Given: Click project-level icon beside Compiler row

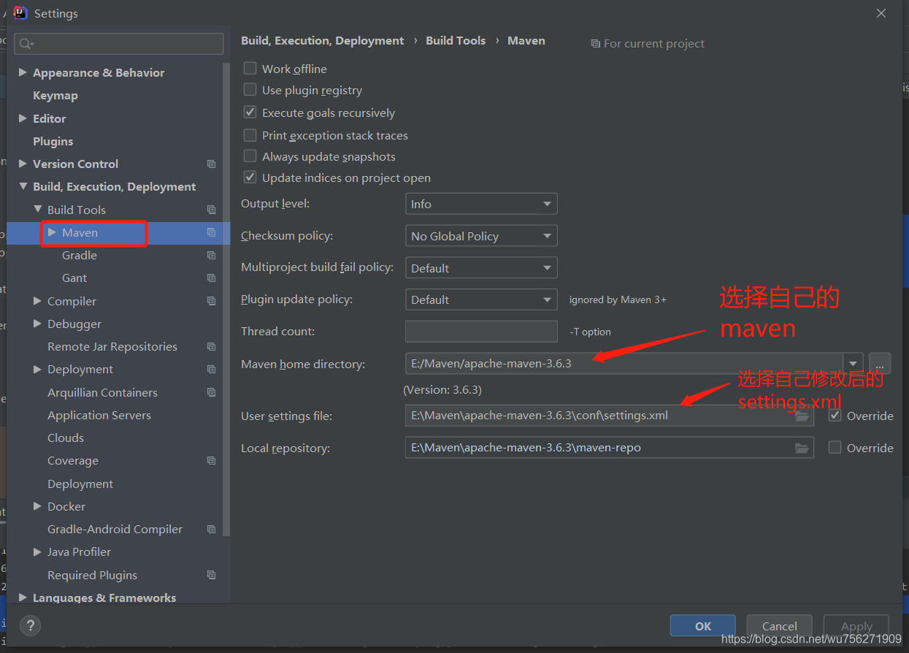Looking at the screenshot, I should [211, 301].
